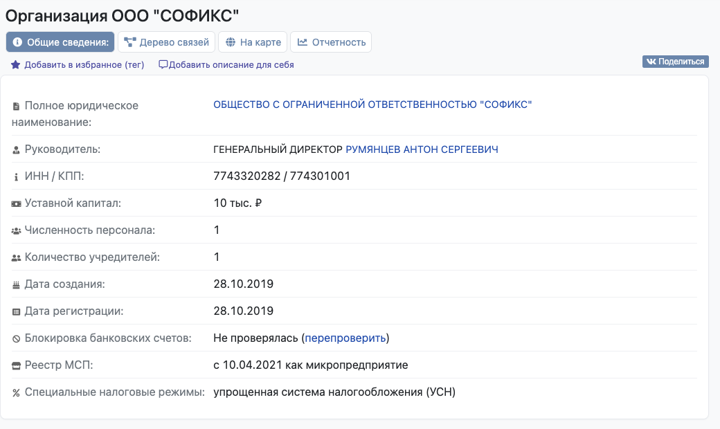
Task: Click the перепроверить link
Action: 345,338
